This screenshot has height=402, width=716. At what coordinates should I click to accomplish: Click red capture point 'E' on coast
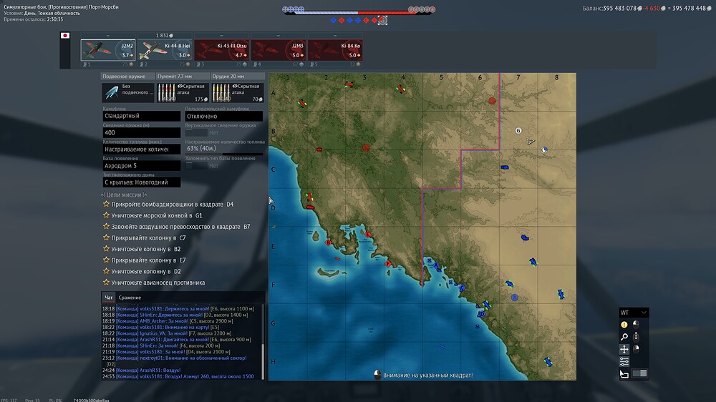tap(368, 235)
